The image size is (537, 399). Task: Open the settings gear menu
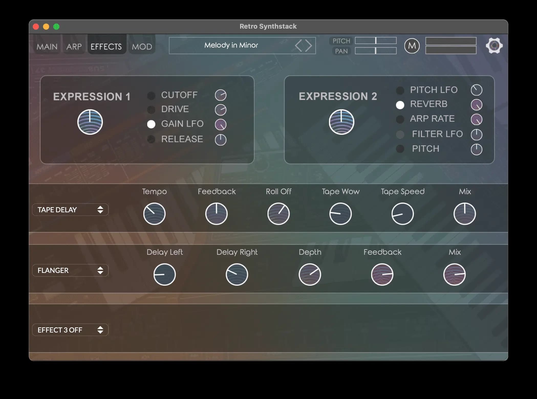(x=494, y=46)
